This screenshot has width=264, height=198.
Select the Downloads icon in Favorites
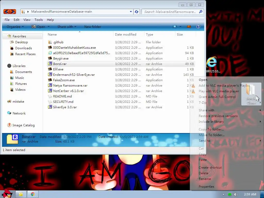(12, 48)
